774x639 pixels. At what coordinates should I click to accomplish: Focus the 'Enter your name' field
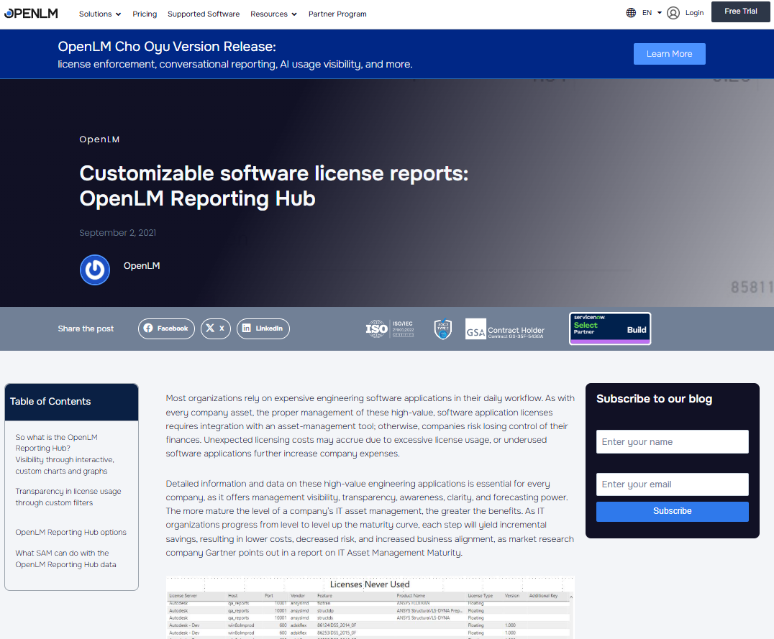click(x=673, y=441)
